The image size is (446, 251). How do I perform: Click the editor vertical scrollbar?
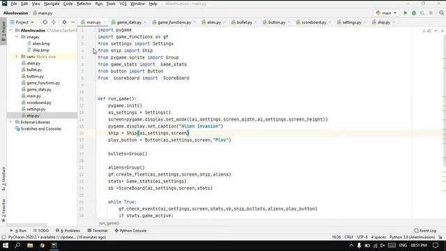pyautogui.click(x=444, y=97)
